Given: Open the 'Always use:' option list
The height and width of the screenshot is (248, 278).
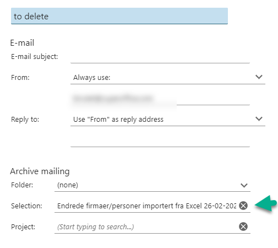Looking at the screenshot, I should [x=168, y=77].
